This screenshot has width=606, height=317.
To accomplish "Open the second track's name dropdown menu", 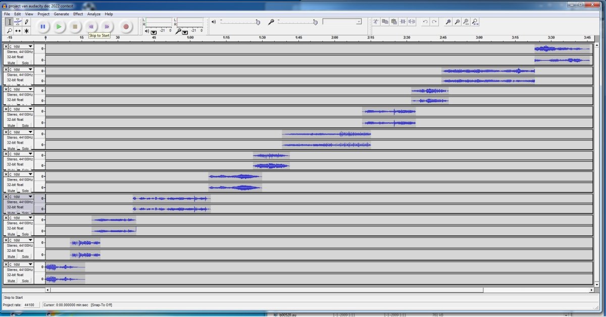I will 21,70.
